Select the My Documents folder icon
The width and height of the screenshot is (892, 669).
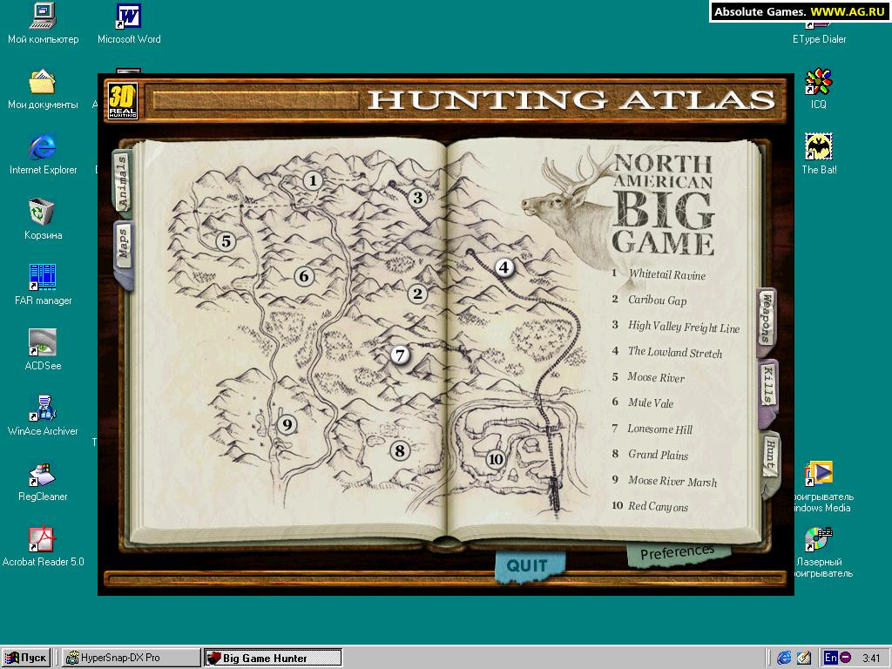[43, 90]
